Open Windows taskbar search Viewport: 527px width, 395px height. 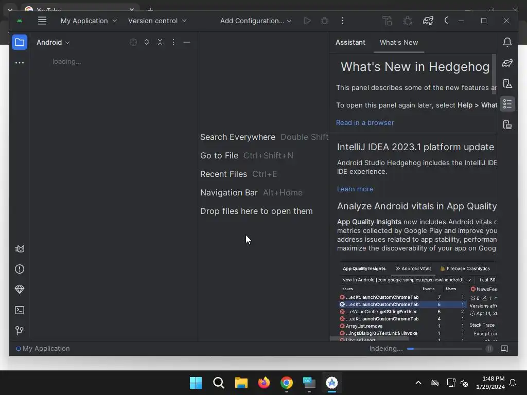218,383
